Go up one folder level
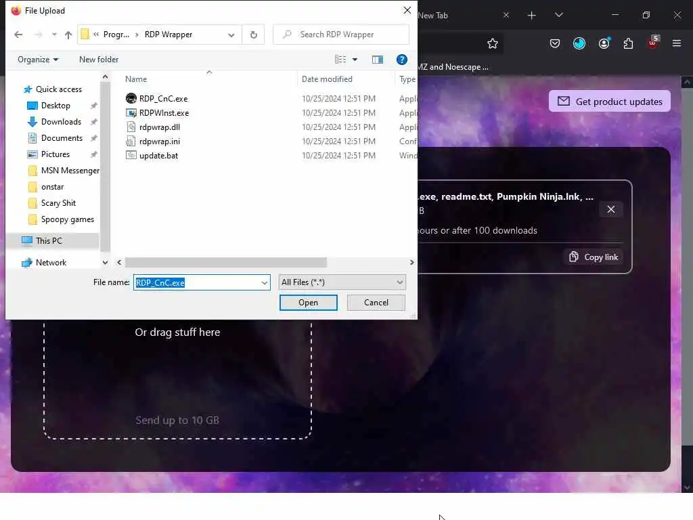 pos(68,35)
